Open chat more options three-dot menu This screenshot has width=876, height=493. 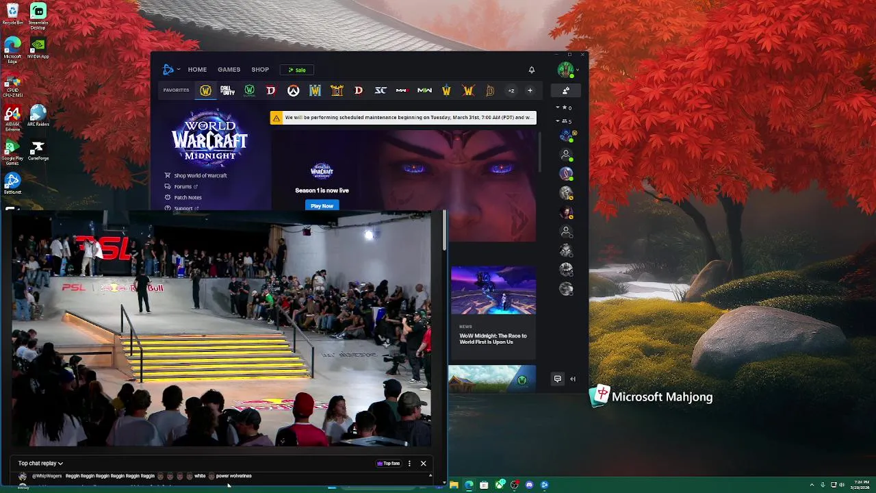[409, 464]
